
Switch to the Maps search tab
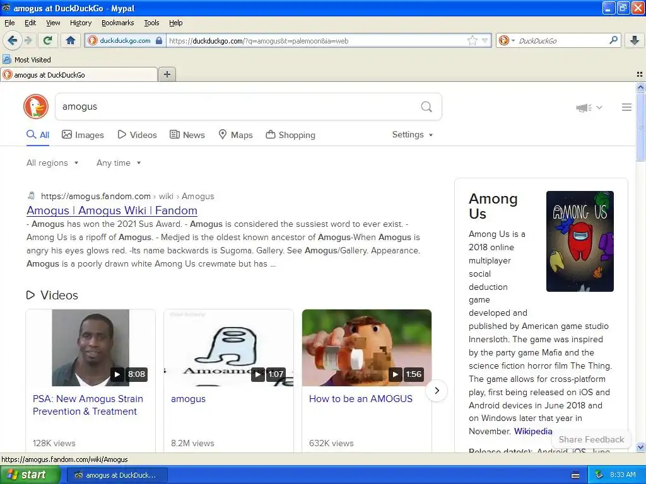coord(235,135)
